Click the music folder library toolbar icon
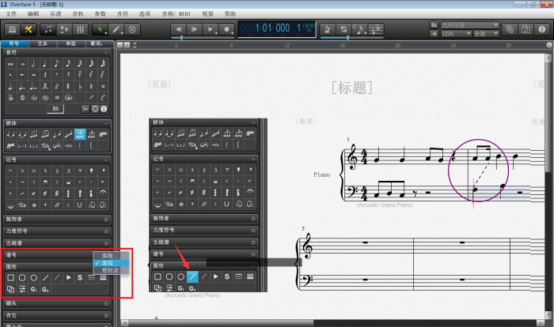Screen dimensions: 554x327 pyautogui.click(x=526, y=29)
